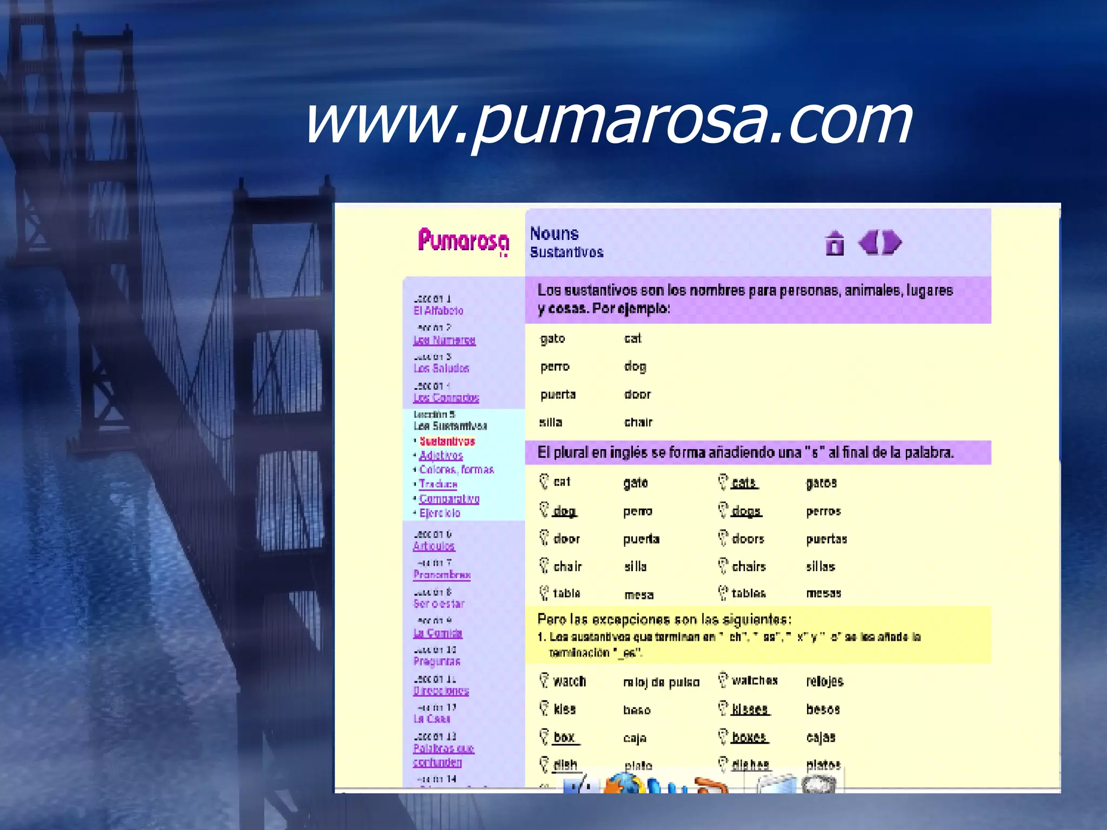Screen dimensions: 1107x830
Task: Open lesson 'El Alfabeto' in sidebar
Action: [x=438, y=311]
